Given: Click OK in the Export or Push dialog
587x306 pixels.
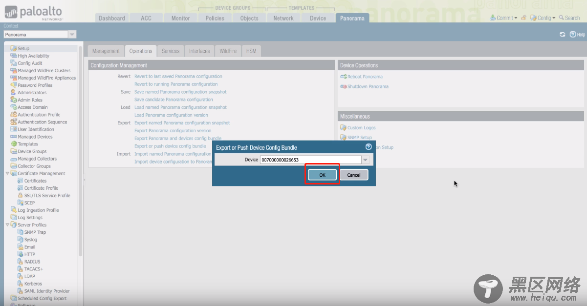Looking at the screenshot, I should point(322,175).
